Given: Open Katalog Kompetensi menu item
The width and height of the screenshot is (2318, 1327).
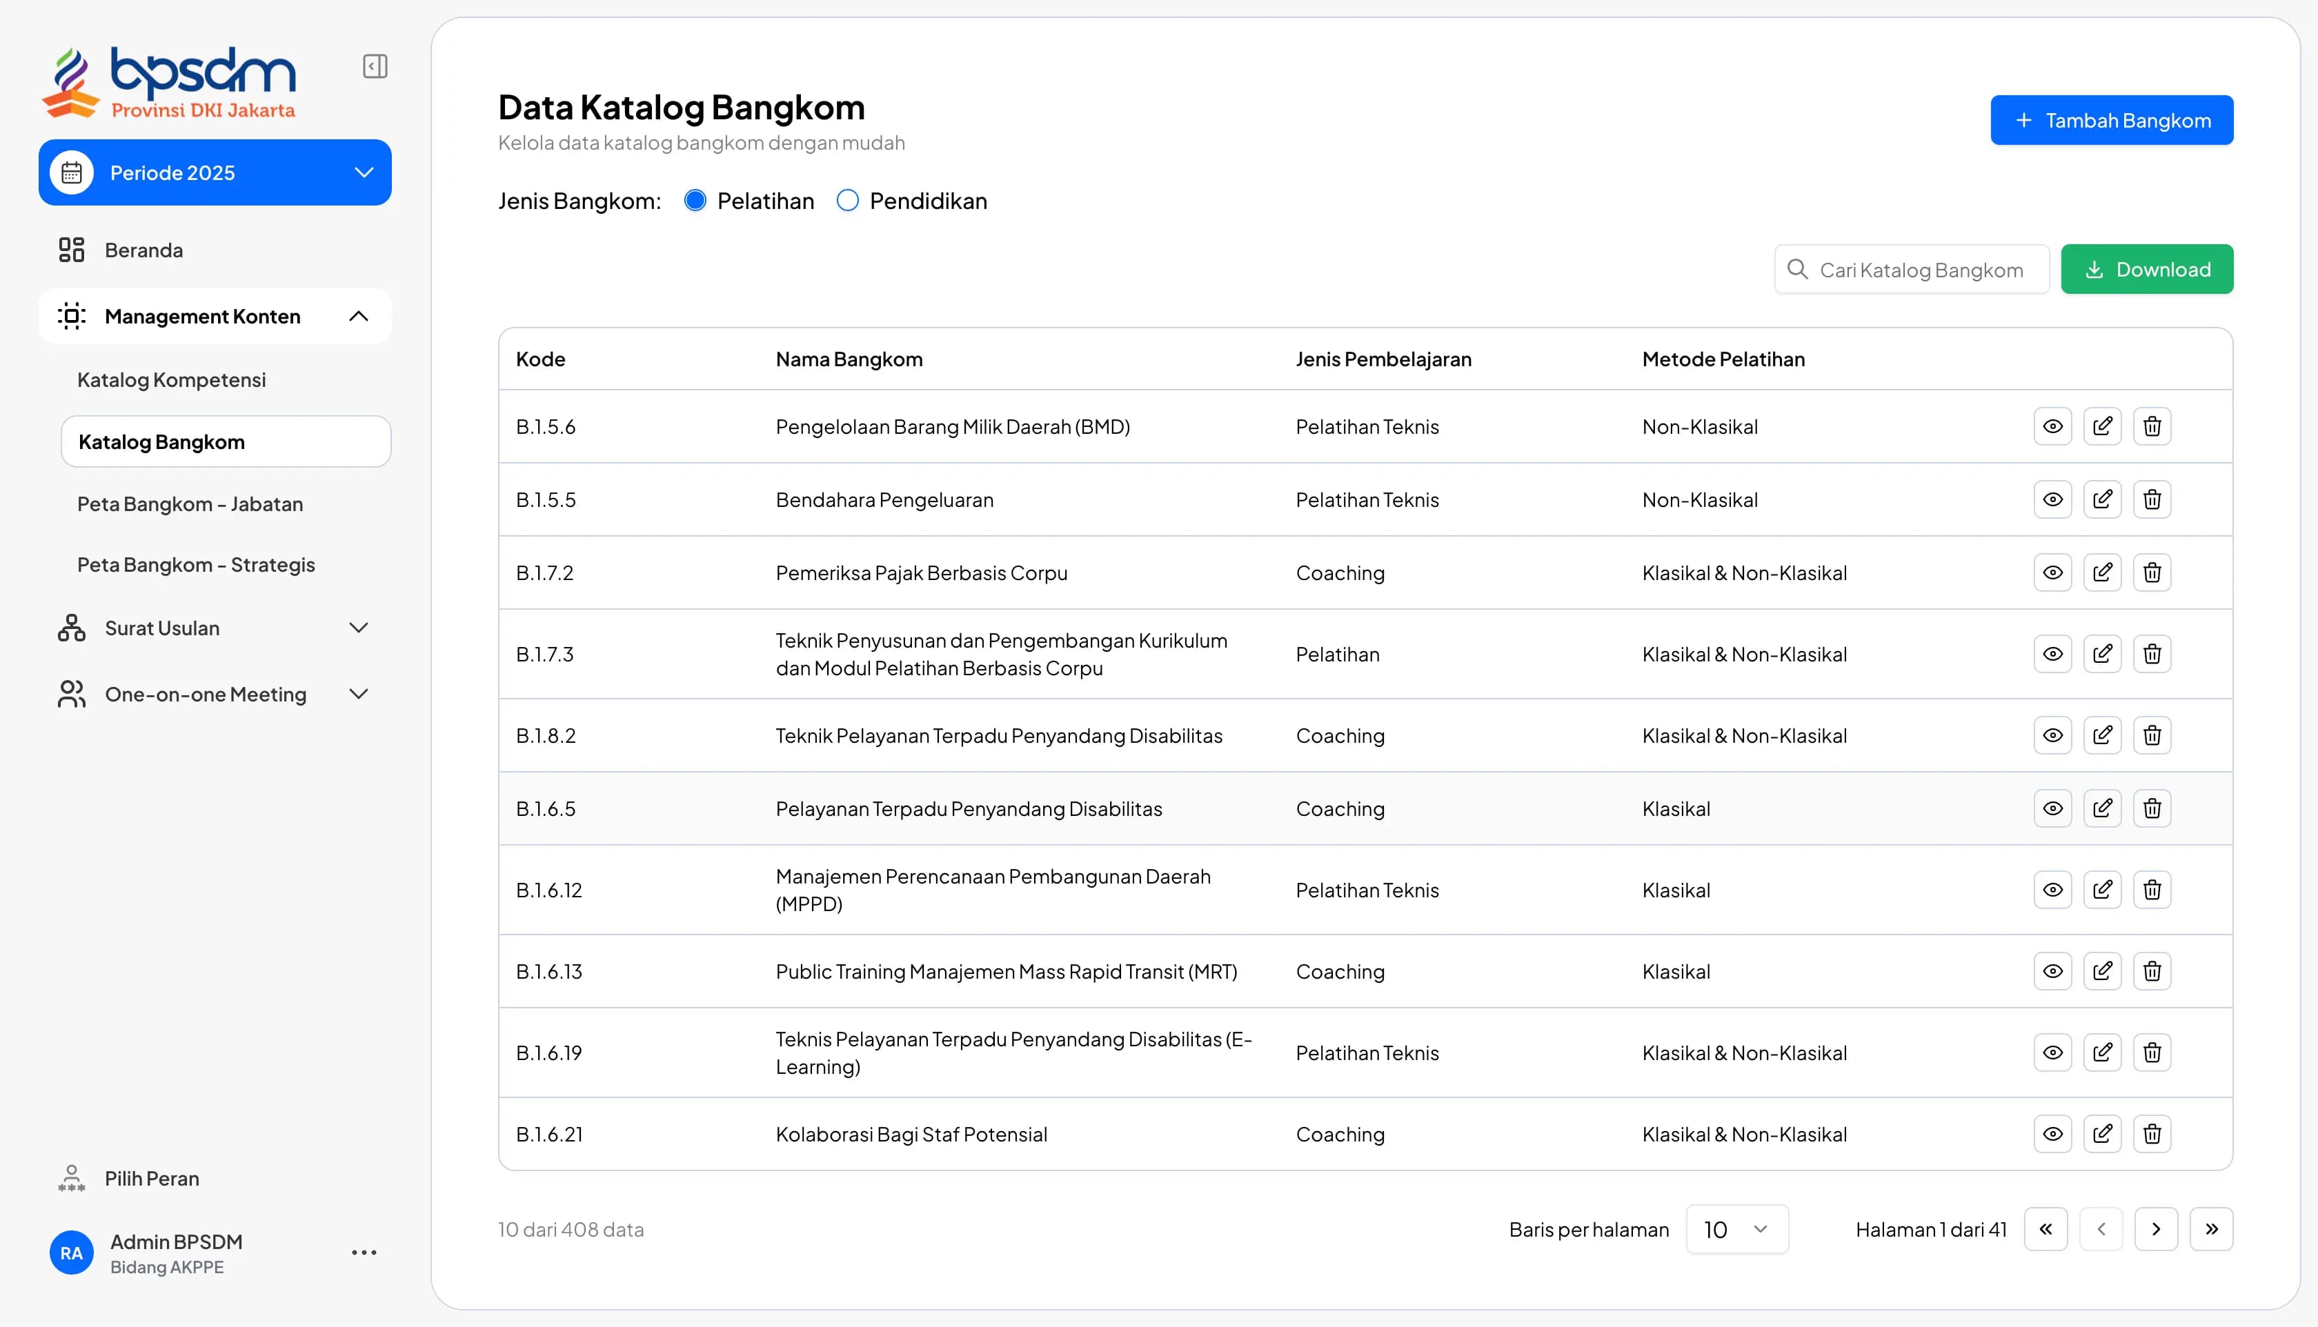Looking at the screenshot, I should point(171,380).
